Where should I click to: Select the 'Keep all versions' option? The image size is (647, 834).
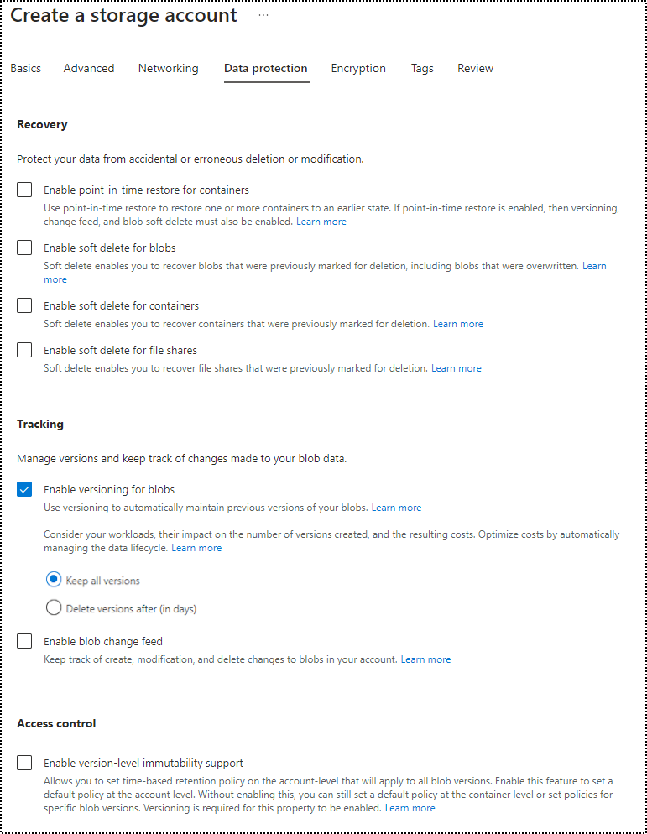54,580
